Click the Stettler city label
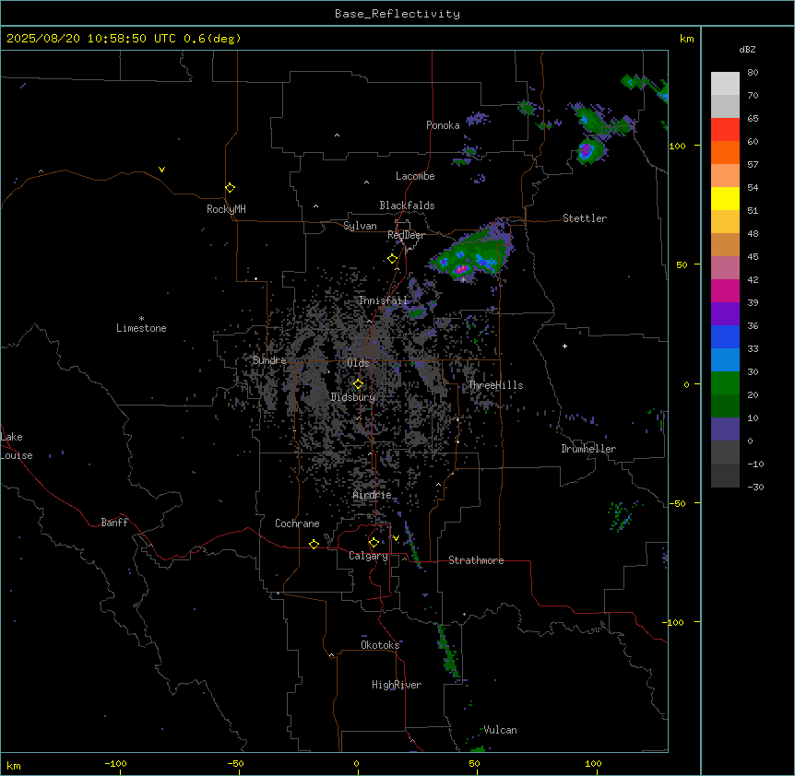The image size is (795, 776). pyautogui.click(x=585, y=218)
